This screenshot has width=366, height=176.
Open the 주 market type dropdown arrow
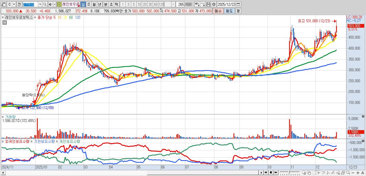click(14, 4)
